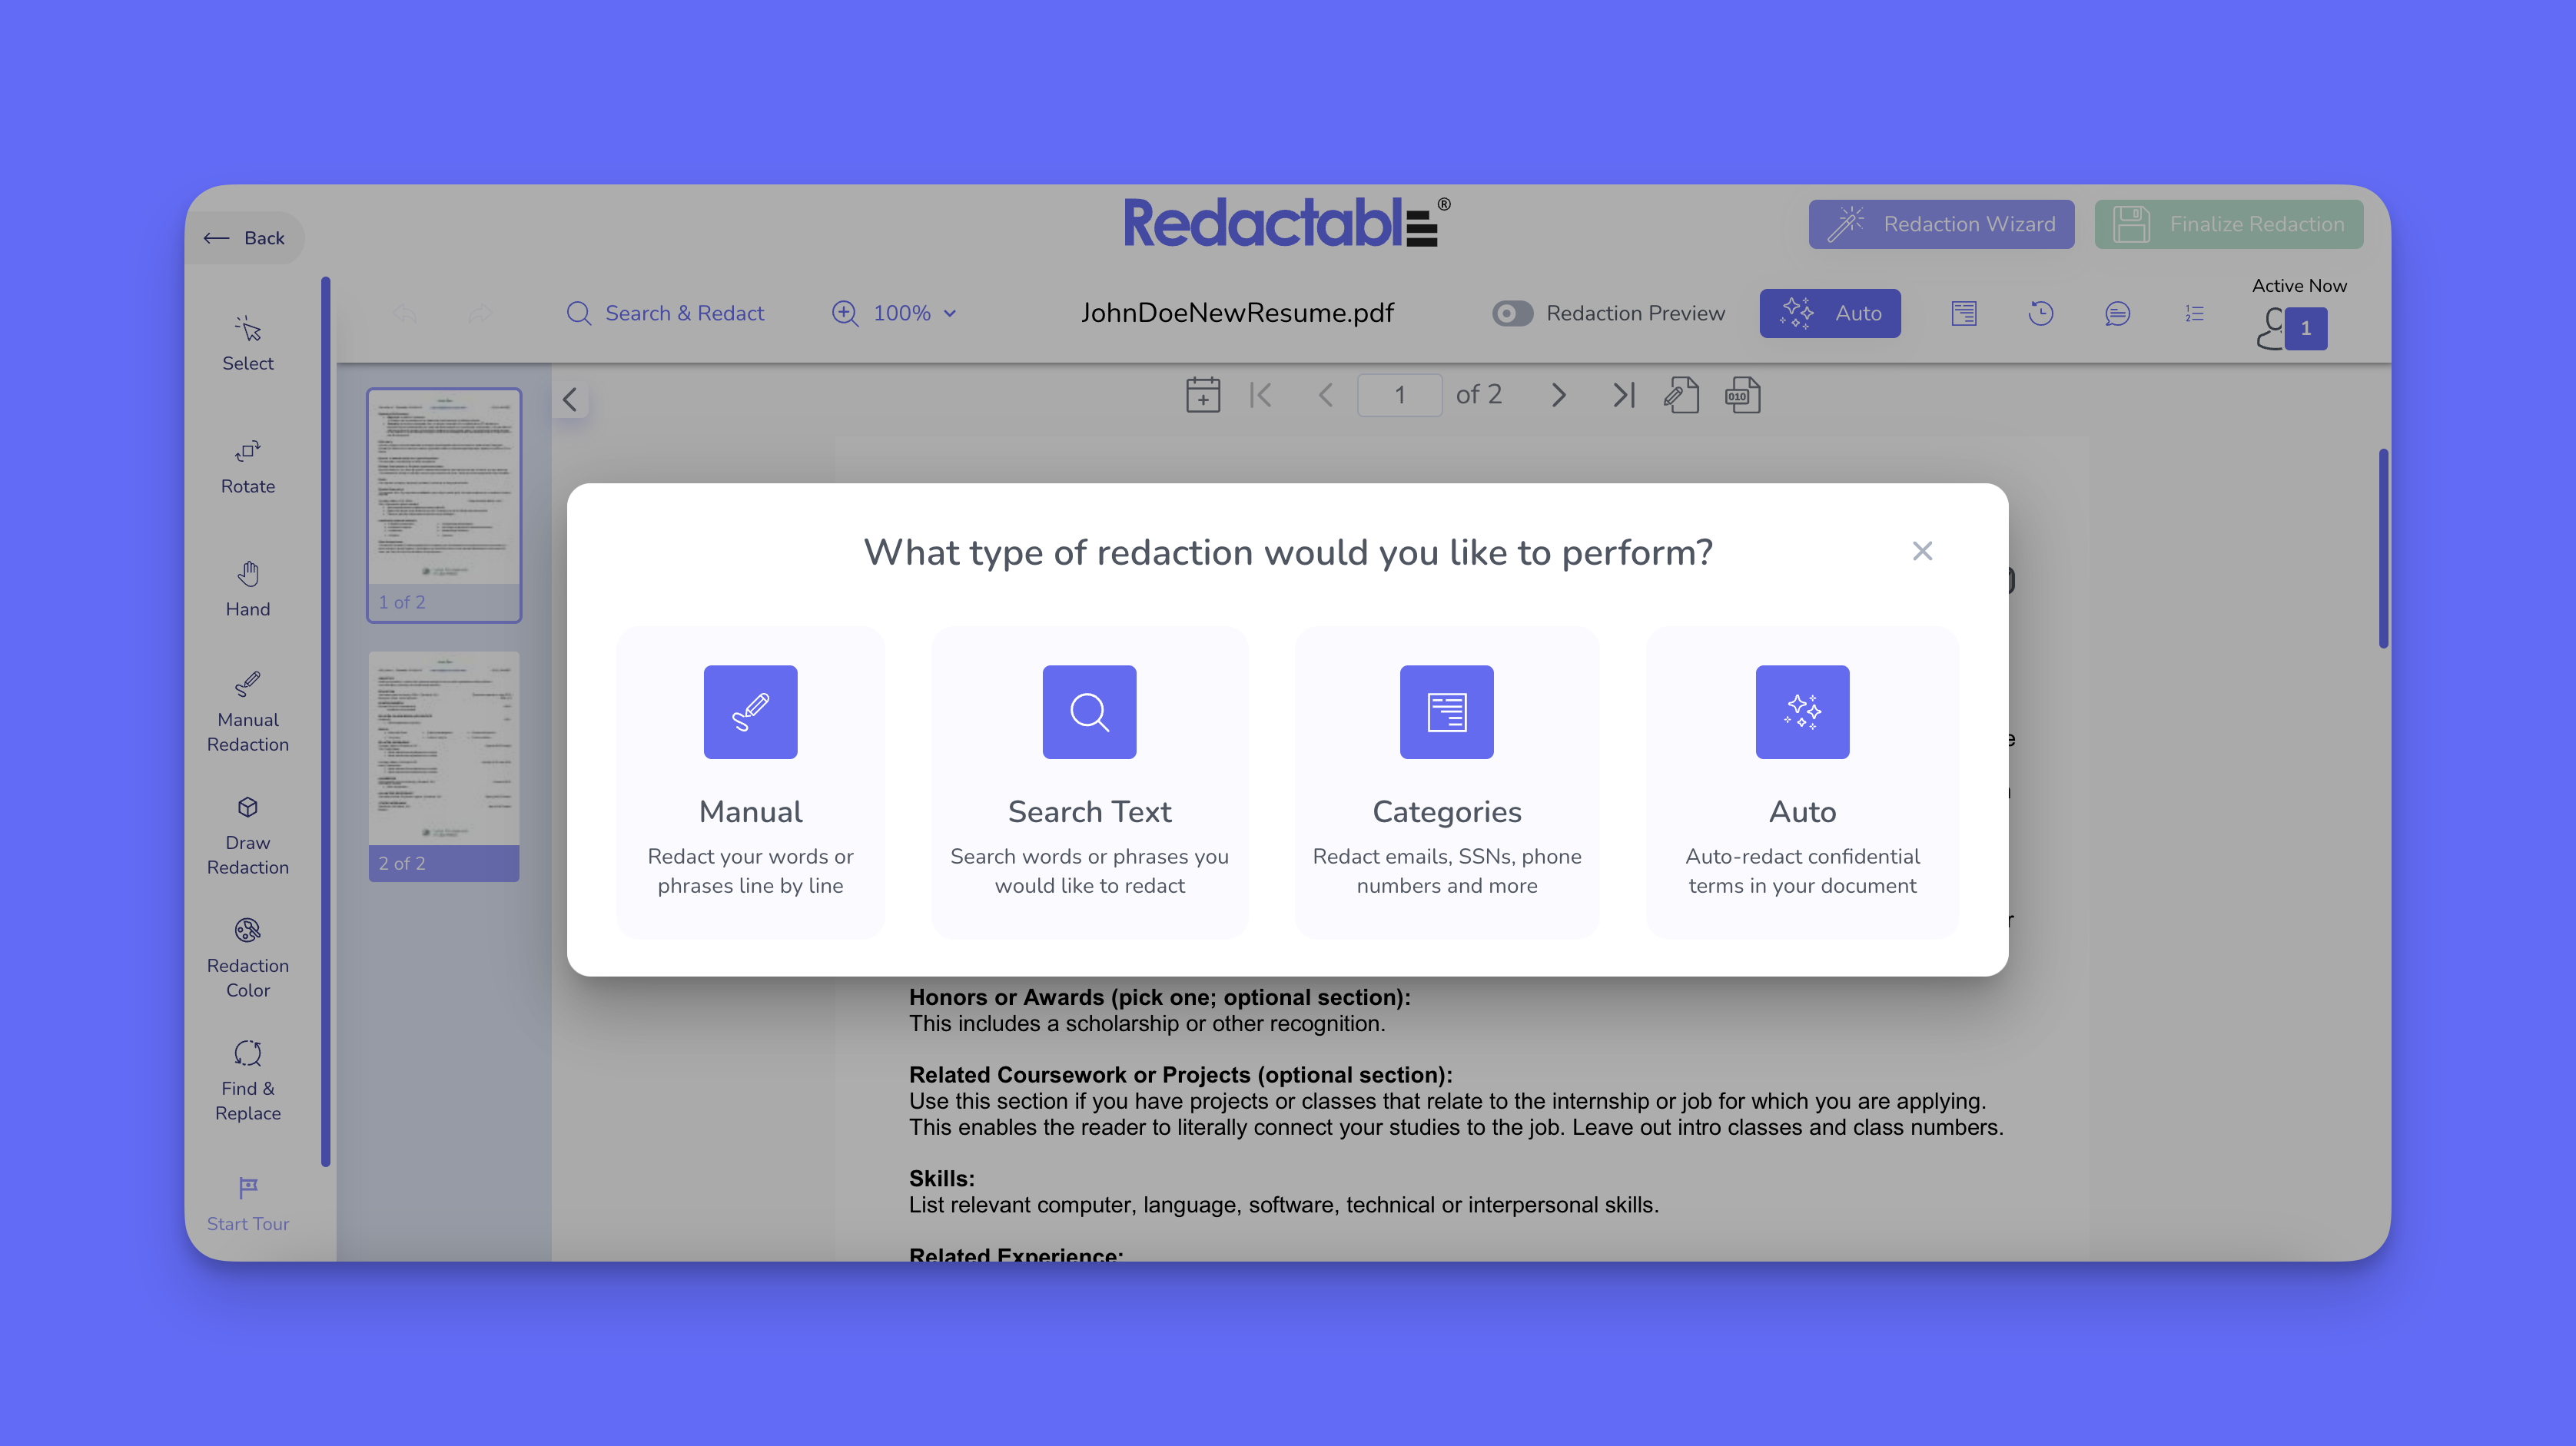The height and width of the screenshot is (1446, 2576).
Task: Open Search & Redact
Action: tap(665, 314)
